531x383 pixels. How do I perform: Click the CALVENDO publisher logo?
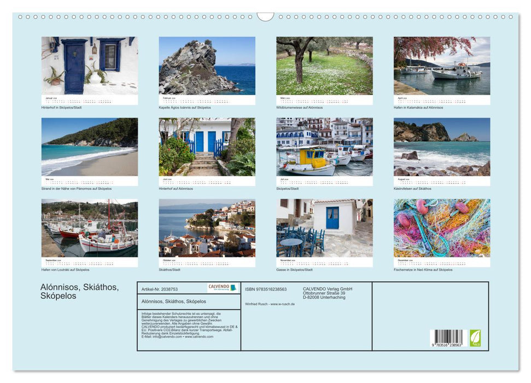point(219,287)
